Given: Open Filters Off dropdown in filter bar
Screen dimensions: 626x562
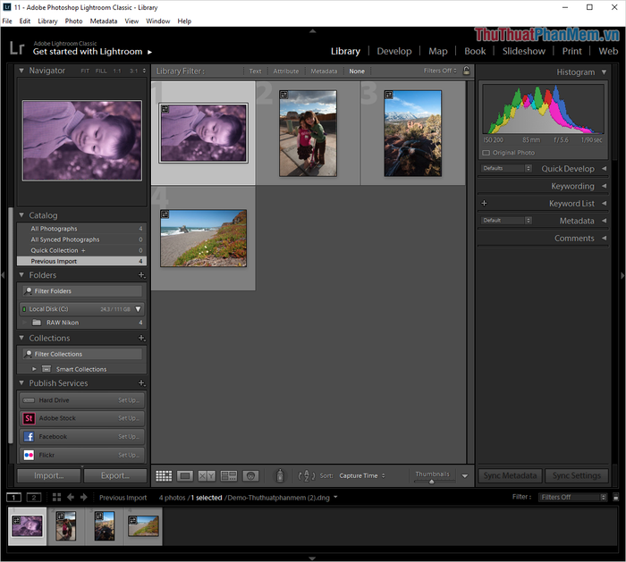Looking at the screenshot, I should 440,71.
